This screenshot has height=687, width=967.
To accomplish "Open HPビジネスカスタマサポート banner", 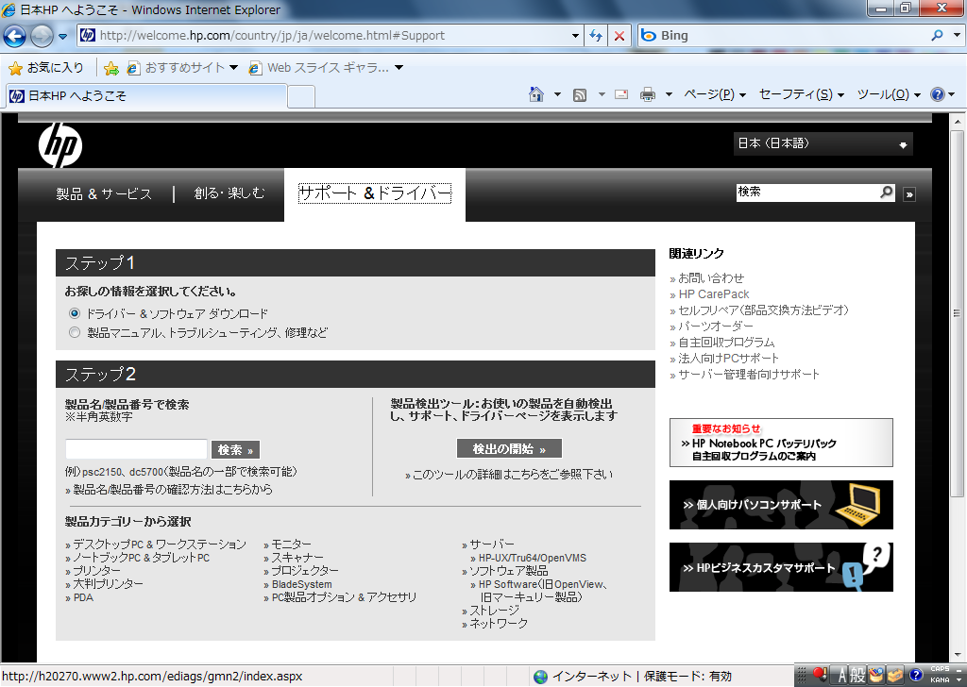I will pos(781,567).
